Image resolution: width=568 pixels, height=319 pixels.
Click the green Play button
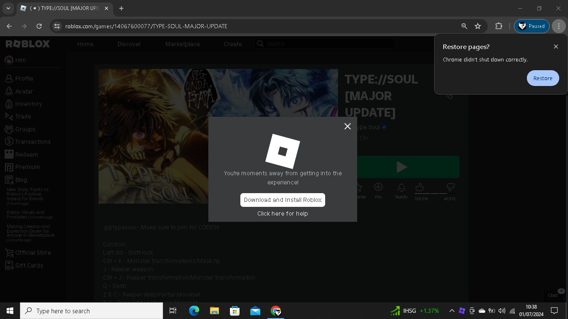point(401,167)
